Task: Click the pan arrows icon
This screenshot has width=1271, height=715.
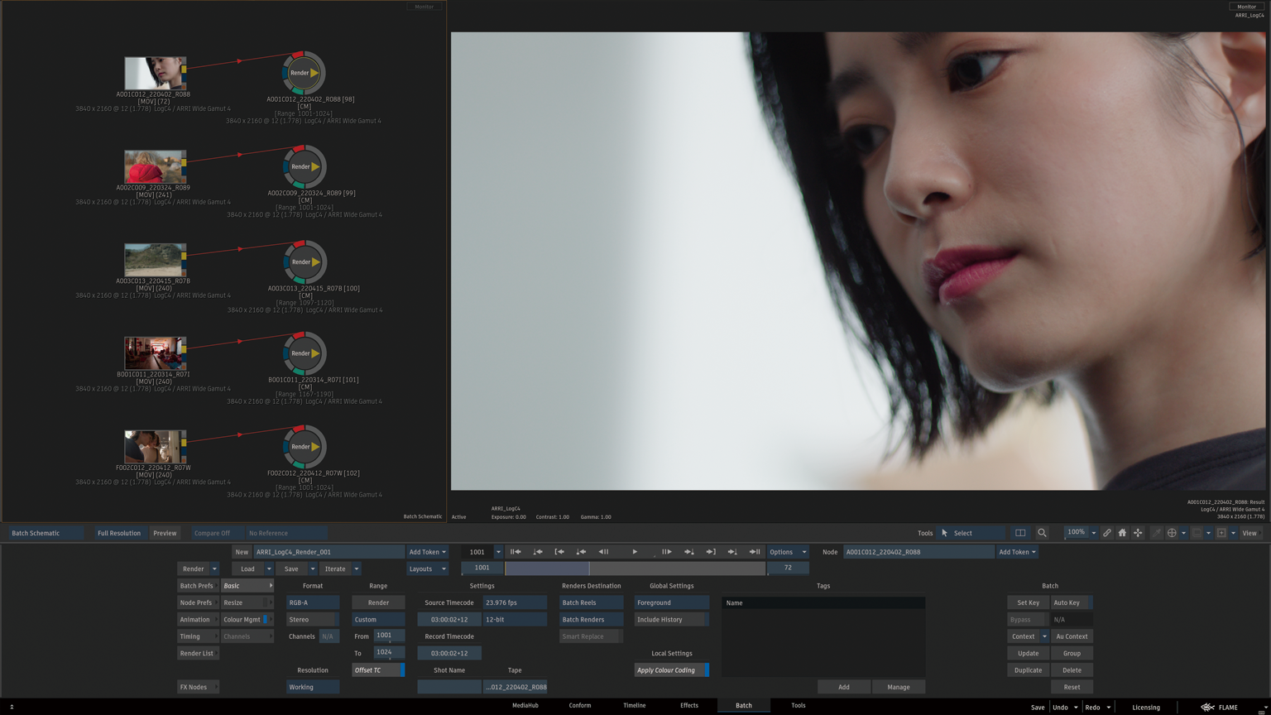Action: click(x=1138, y=533)
